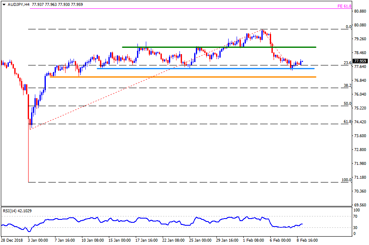Screen dimensions: 369x245
Task: Click the magenta FE 61.8 line label
Action: click(344, 6)
